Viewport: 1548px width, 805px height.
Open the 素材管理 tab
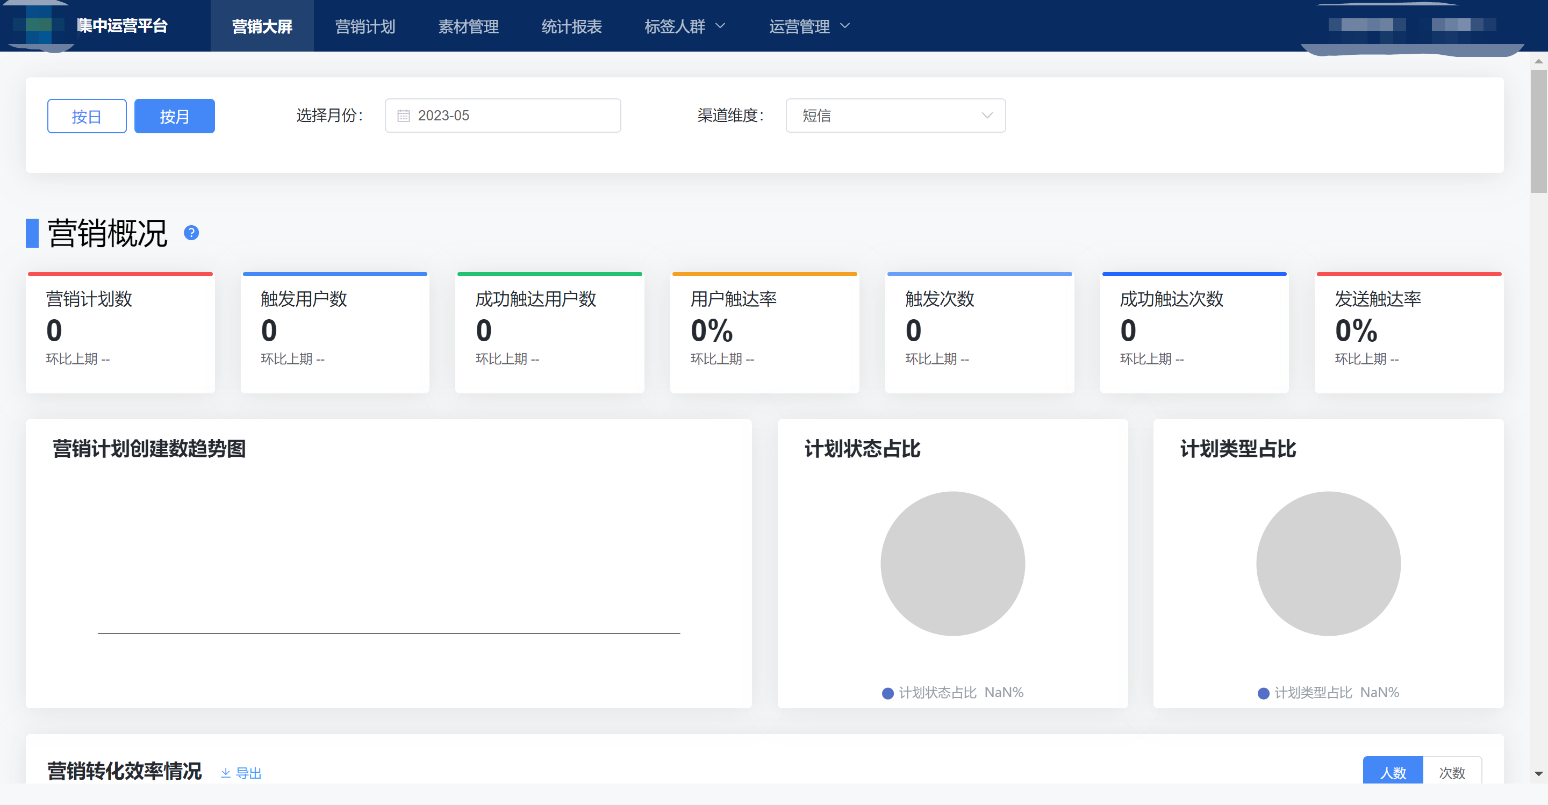(x=468, y=26)
